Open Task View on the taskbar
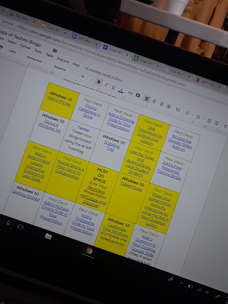 (x=20, y=226)
